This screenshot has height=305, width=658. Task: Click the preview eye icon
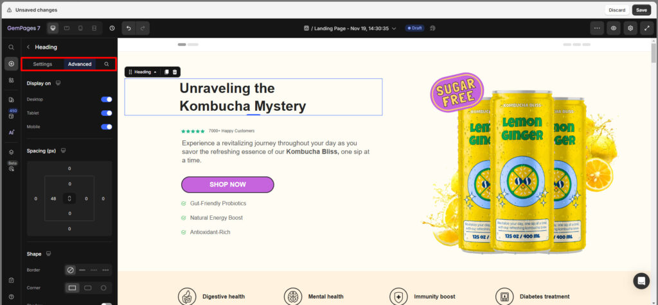(x=614, y=28)
